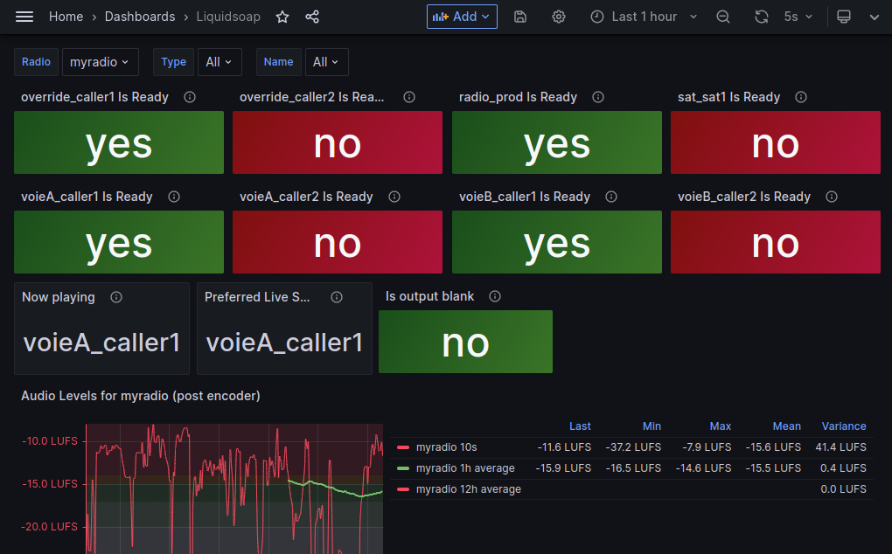Click the 41.4 LUFS Variance value
892x554 pixels.
pos(840,447)
